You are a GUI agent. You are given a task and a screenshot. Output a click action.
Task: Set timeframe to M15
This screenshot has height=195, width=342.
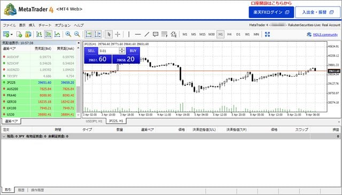(x=203, y=34)
